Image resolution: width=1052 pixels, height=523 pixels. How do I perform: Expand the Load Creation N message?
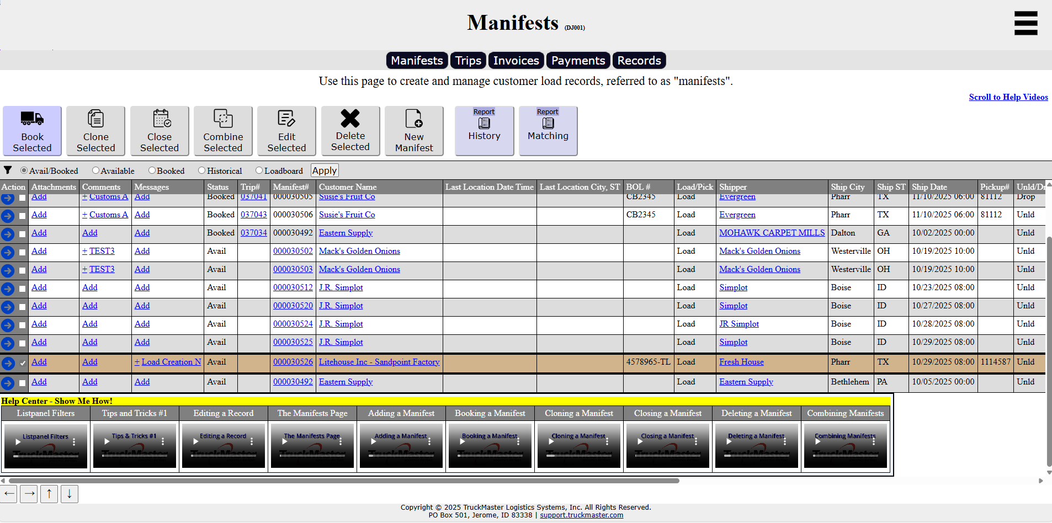point(168,362)
